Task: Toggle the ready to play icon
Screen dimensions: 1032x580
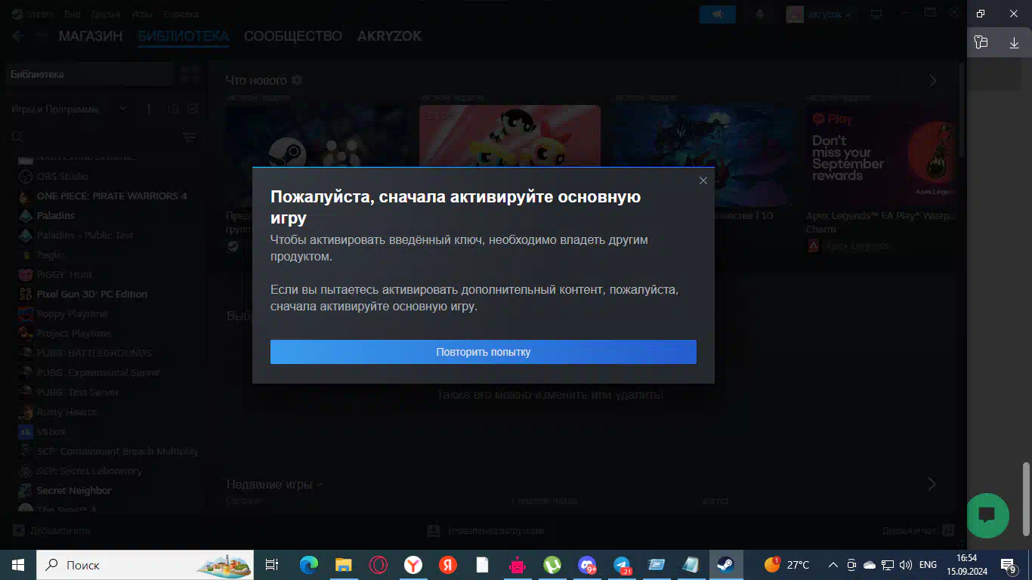Action: (x=193, y=110)
